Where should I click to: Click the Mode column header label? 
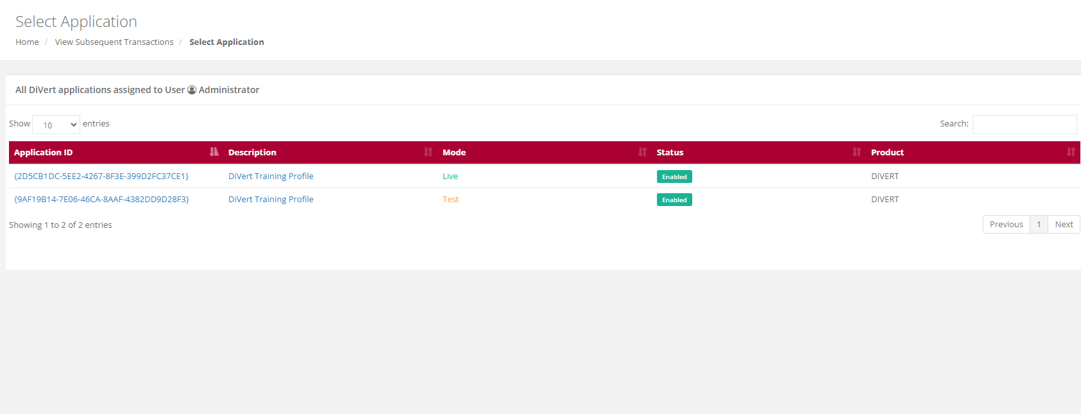(454, 152)
